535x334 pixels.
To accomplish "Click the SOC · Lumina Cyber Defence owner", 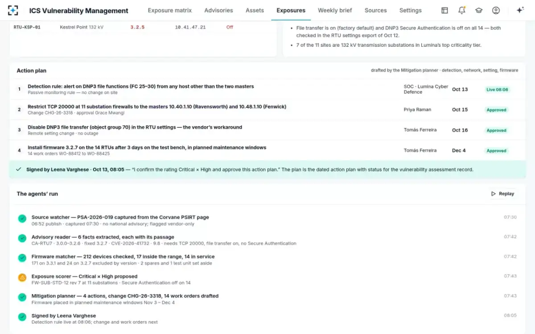I will pyautogui.click(x=426, y=89).
